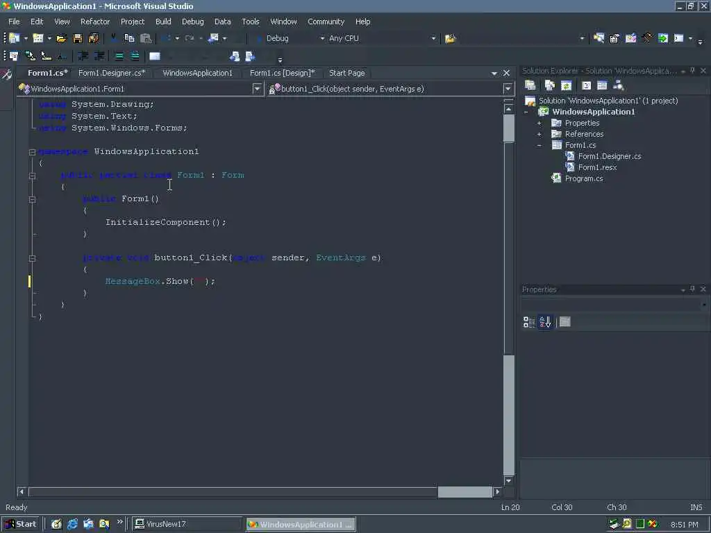Select Program.cs in Solution Explorer
Viewport: 711px width, 533px height.
[583, 178]
